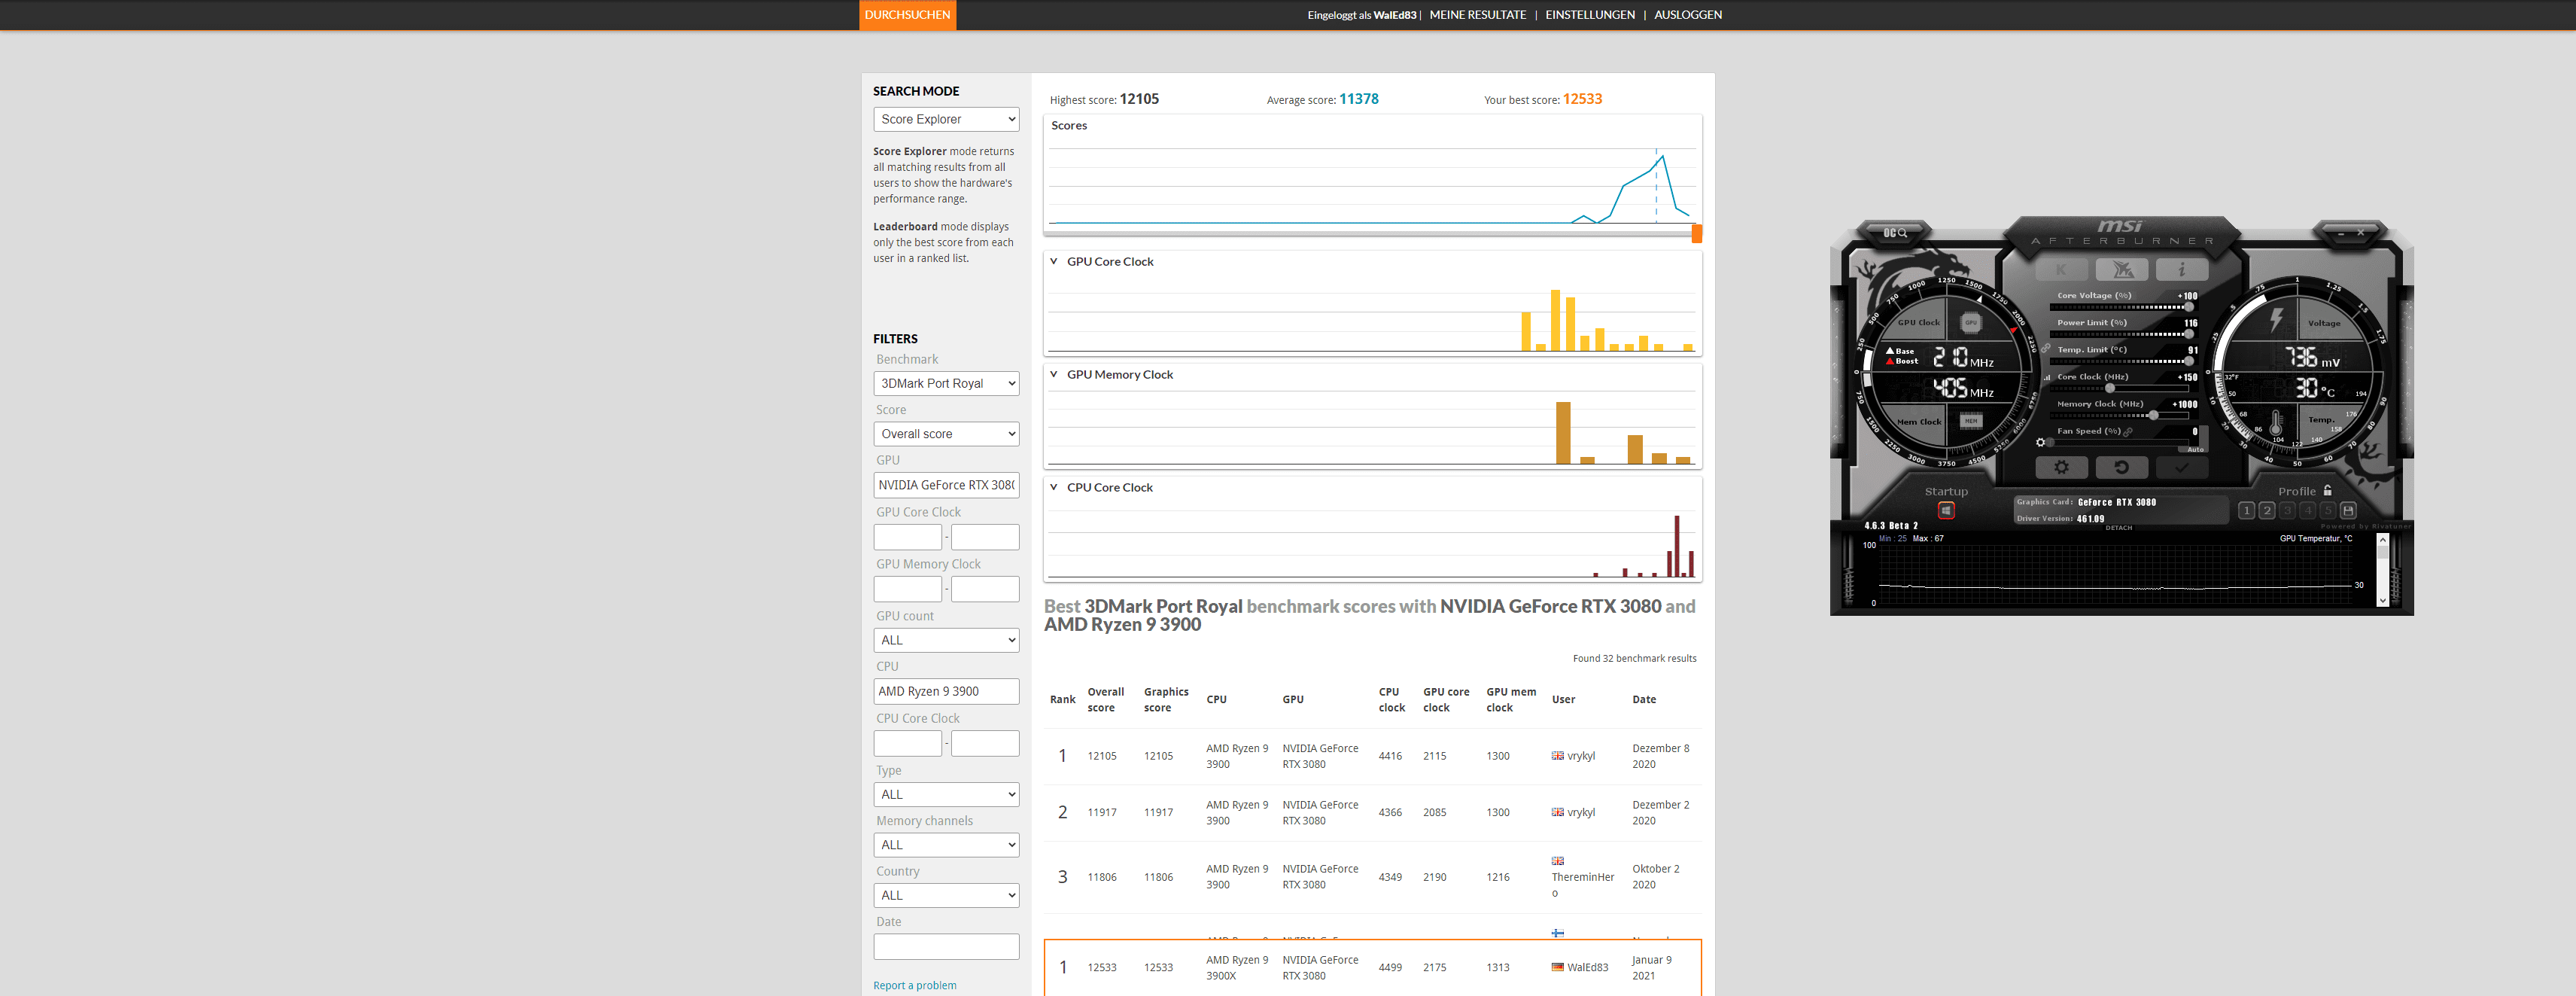The height and width of the screenshot is (996, 2576).
Task: Collapse the GPU Memory Clock chart
Action: pos(1053,375)
